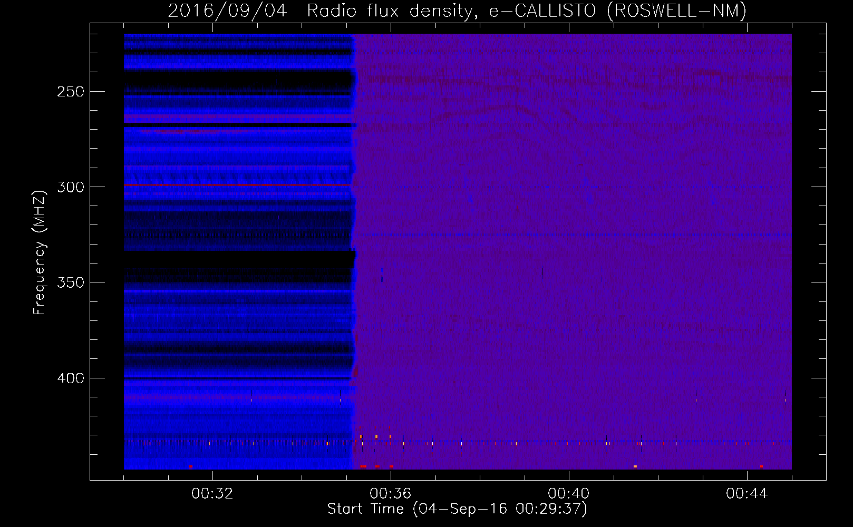
Task: Click the 00:40 time tick label
Action: (x=569, y=494)
